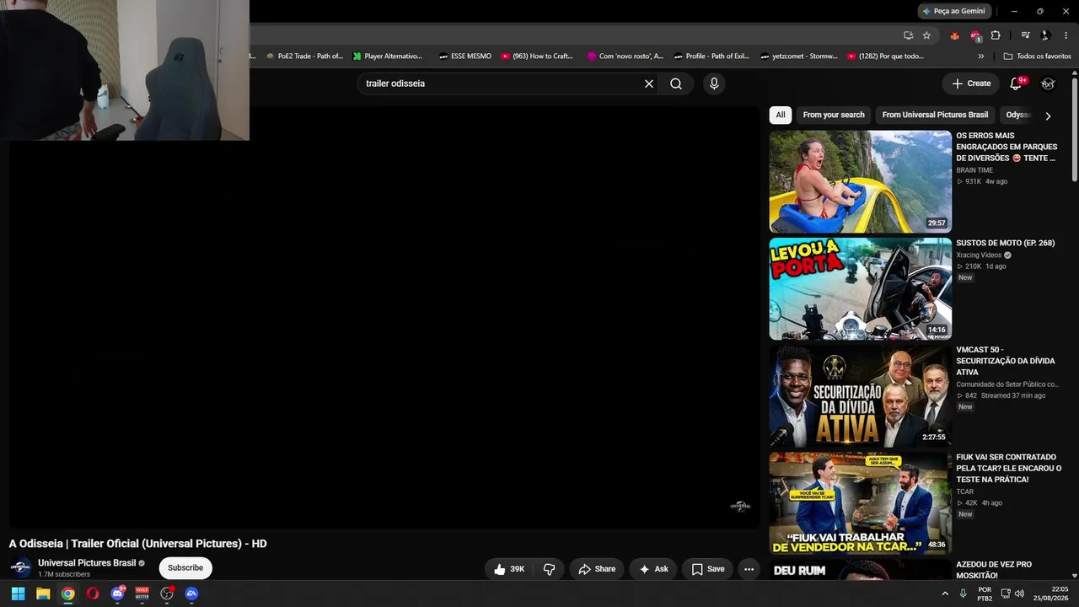Open the media controls music icon
The height and width of the screenshot is (607, 1079).
[1025, 35]
